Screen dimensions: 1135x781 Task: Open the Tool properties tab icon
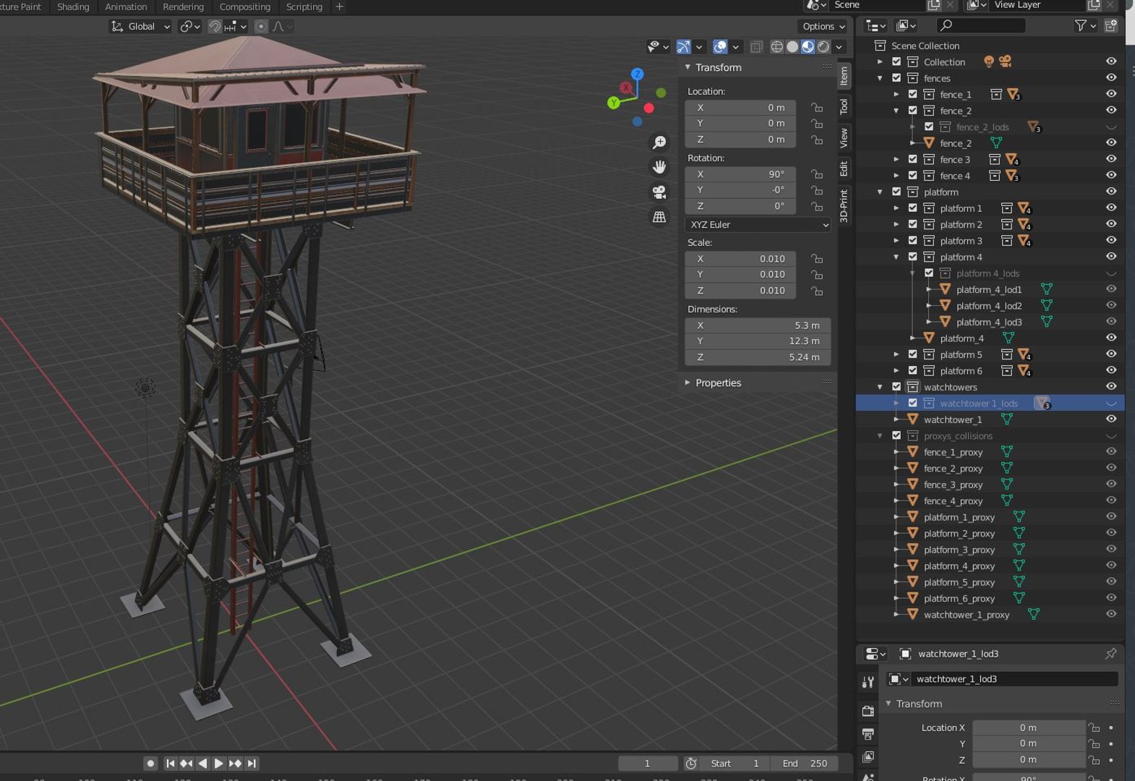pyautogui.click(x=868, y=682)
